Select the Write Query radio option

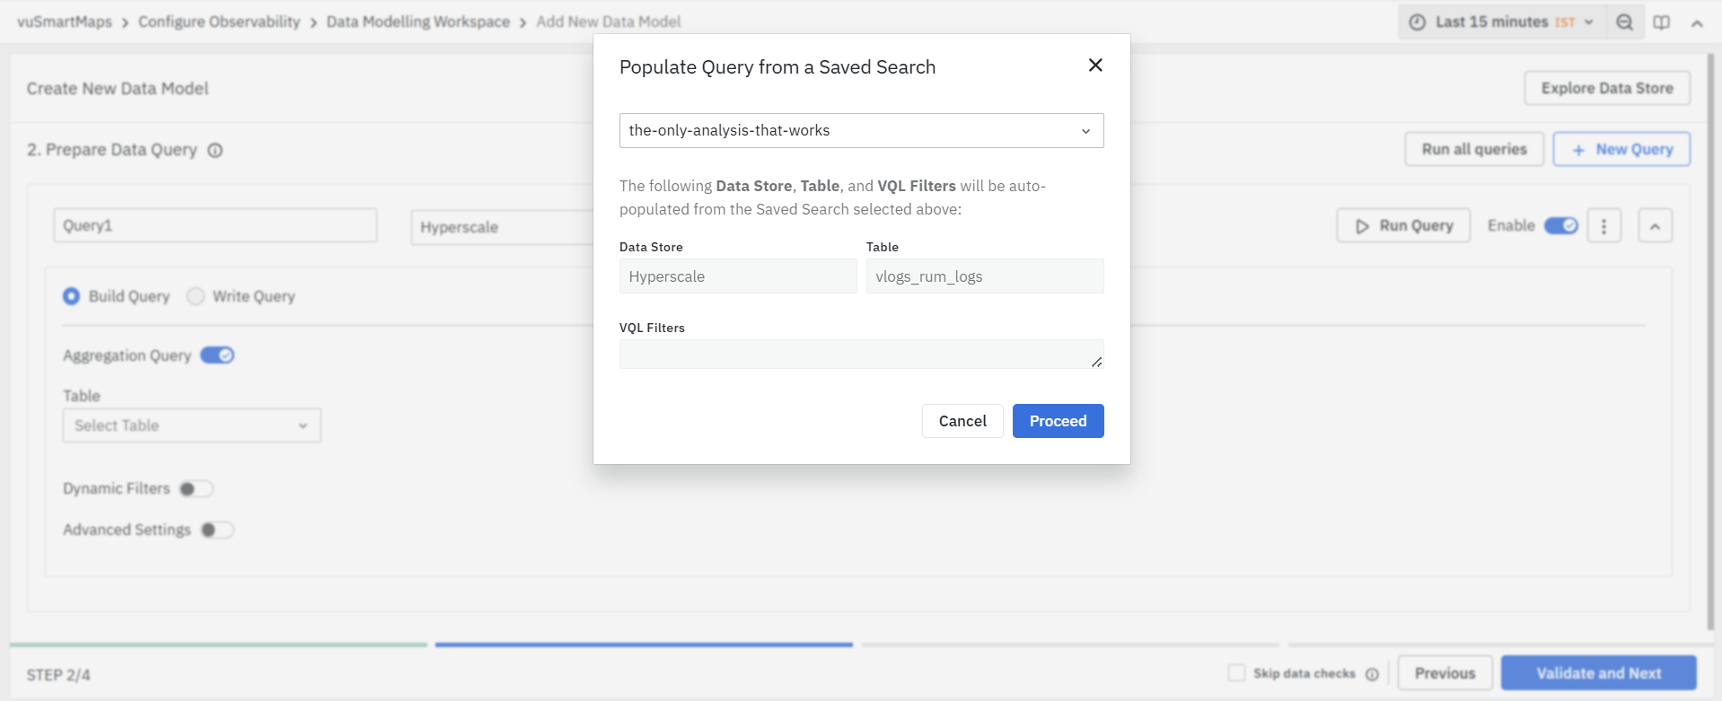tap(196, 296)
